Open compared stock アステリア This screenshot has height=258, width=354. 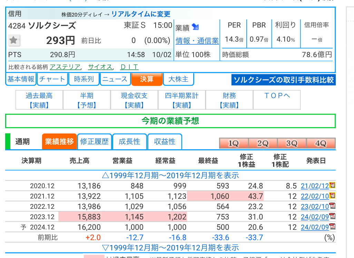65,67
